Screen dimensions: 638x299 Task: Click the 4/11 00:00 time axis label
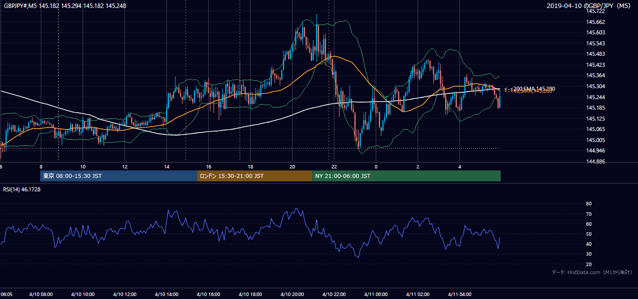376,294
